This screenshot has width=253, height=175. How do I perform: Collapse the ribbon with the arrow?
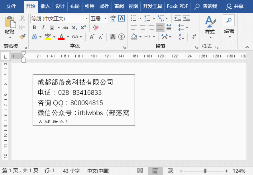tap(247, 47)
